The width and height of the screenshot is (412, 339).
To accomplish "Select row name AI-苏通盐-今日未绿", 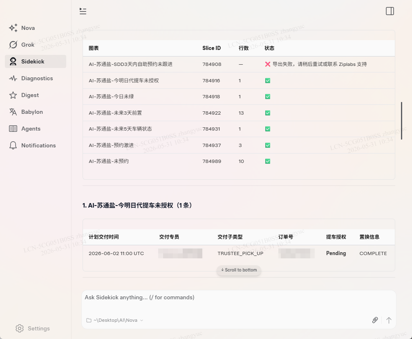I will tap(111, 97).
